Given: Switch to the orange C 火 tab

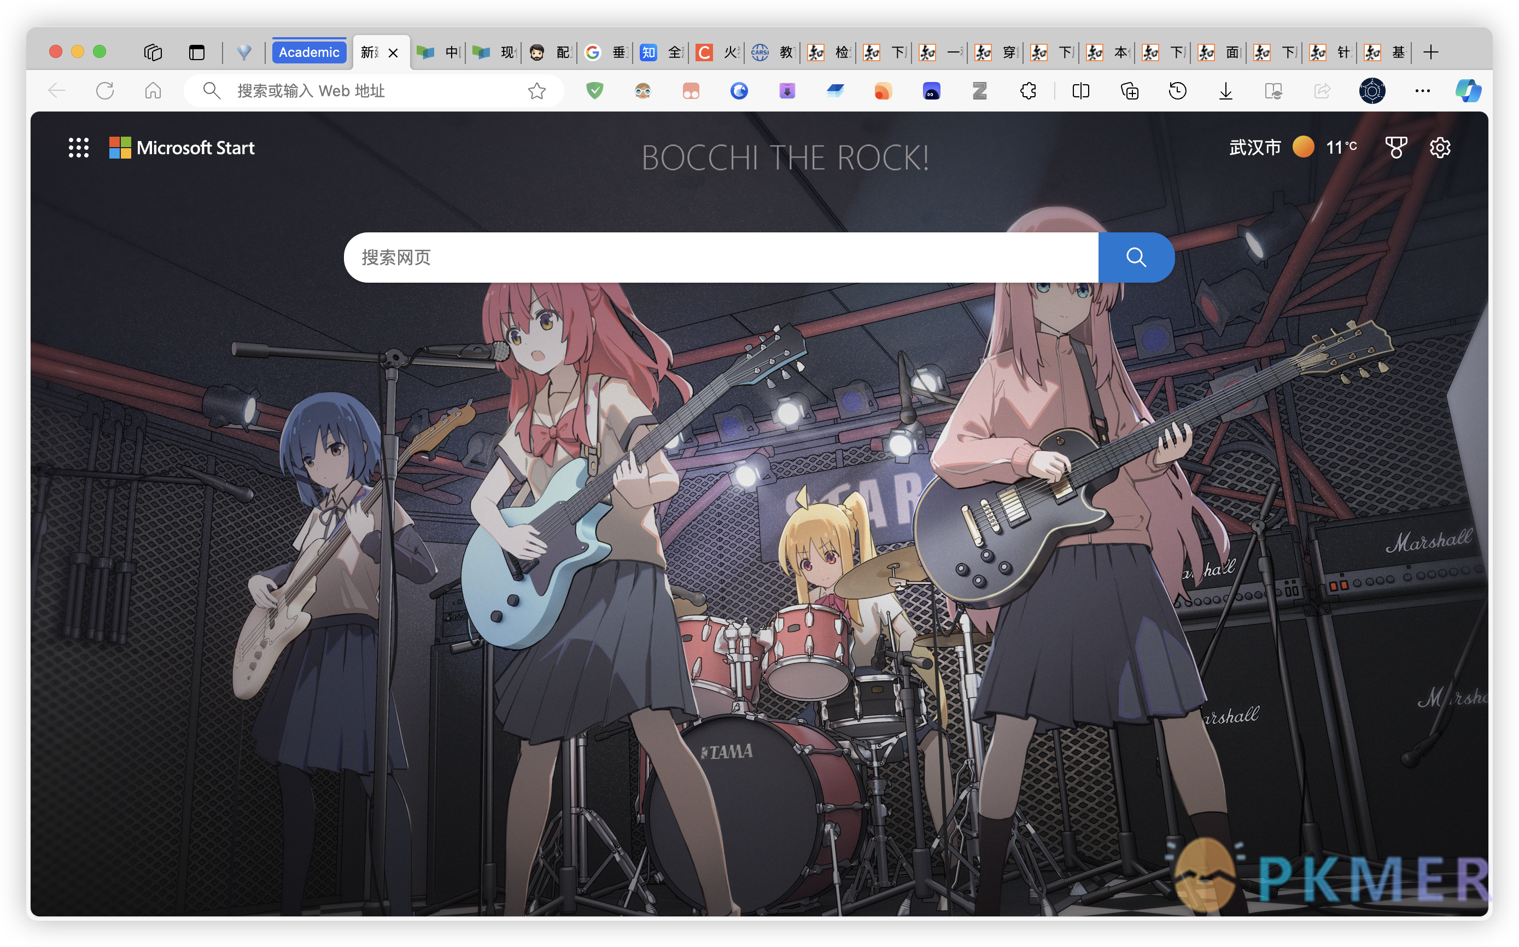Looking at the screenshot, I should 717,52.
